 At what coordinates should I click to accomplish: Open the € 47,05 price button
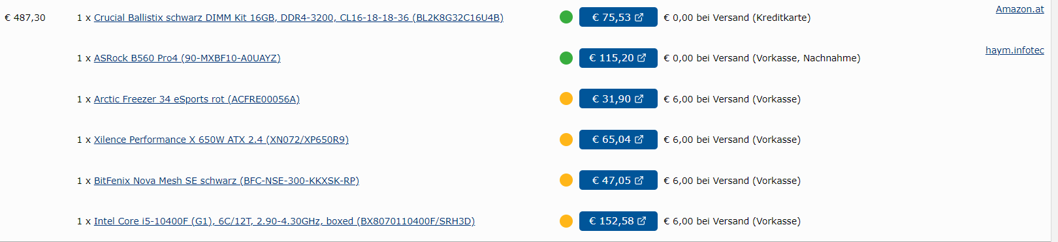coord(618,180)
